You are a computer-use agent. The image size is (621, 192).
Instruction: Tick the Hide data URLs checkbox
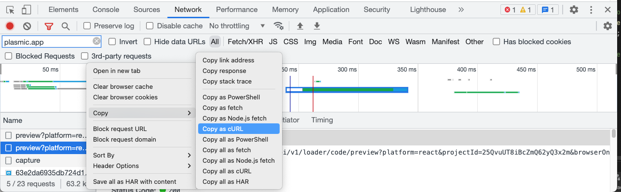click(x=148, y=42)
